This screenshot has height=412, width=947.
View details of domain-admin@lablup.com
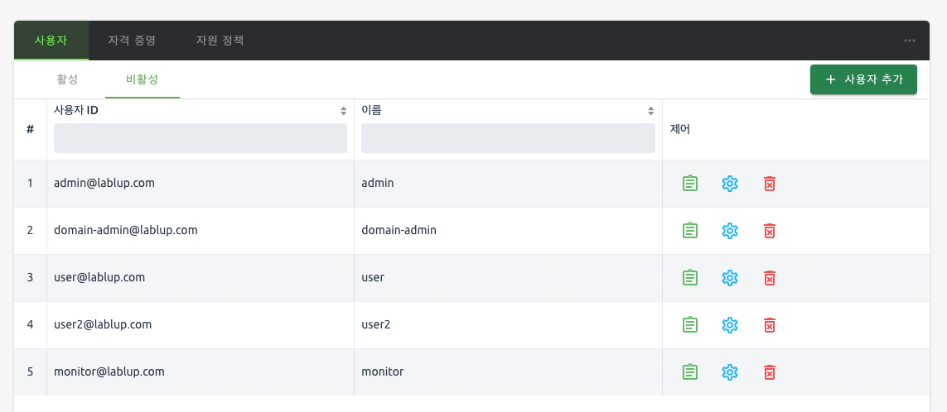pyautogui.click(x=689, y=231)
